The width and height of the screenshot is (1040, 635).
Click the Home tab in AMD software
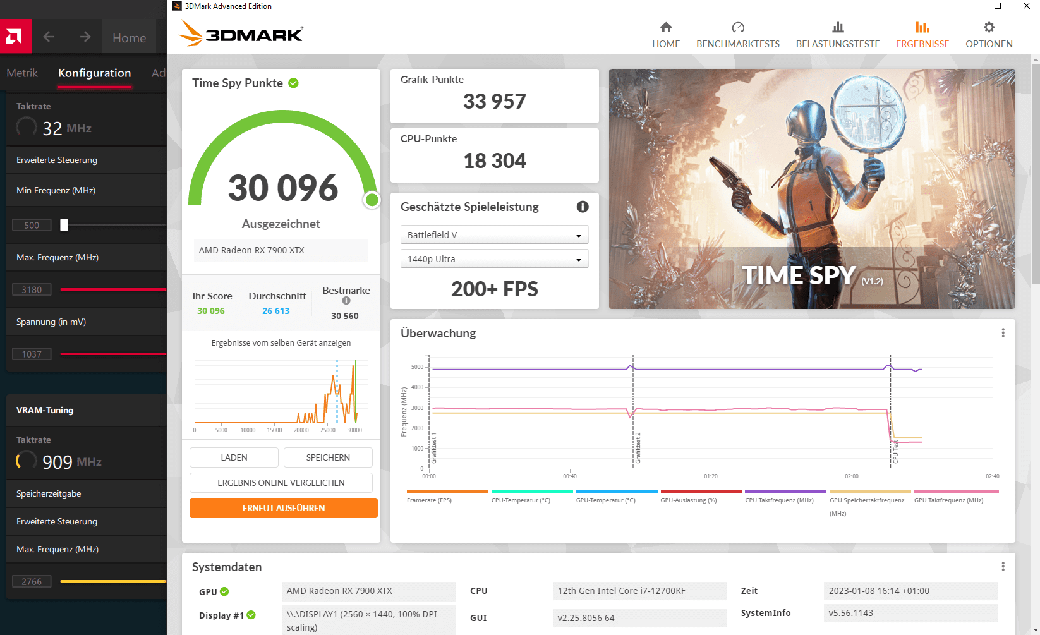[x=129, y=38]
